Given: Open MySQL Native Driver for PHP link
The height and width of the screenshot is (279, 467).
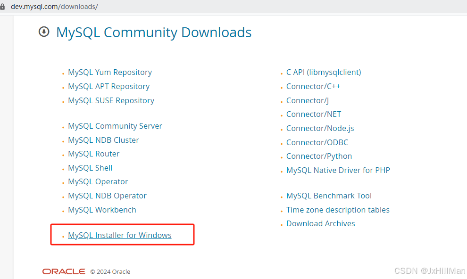Looking at the screenshot, I should tap(338, 170).
